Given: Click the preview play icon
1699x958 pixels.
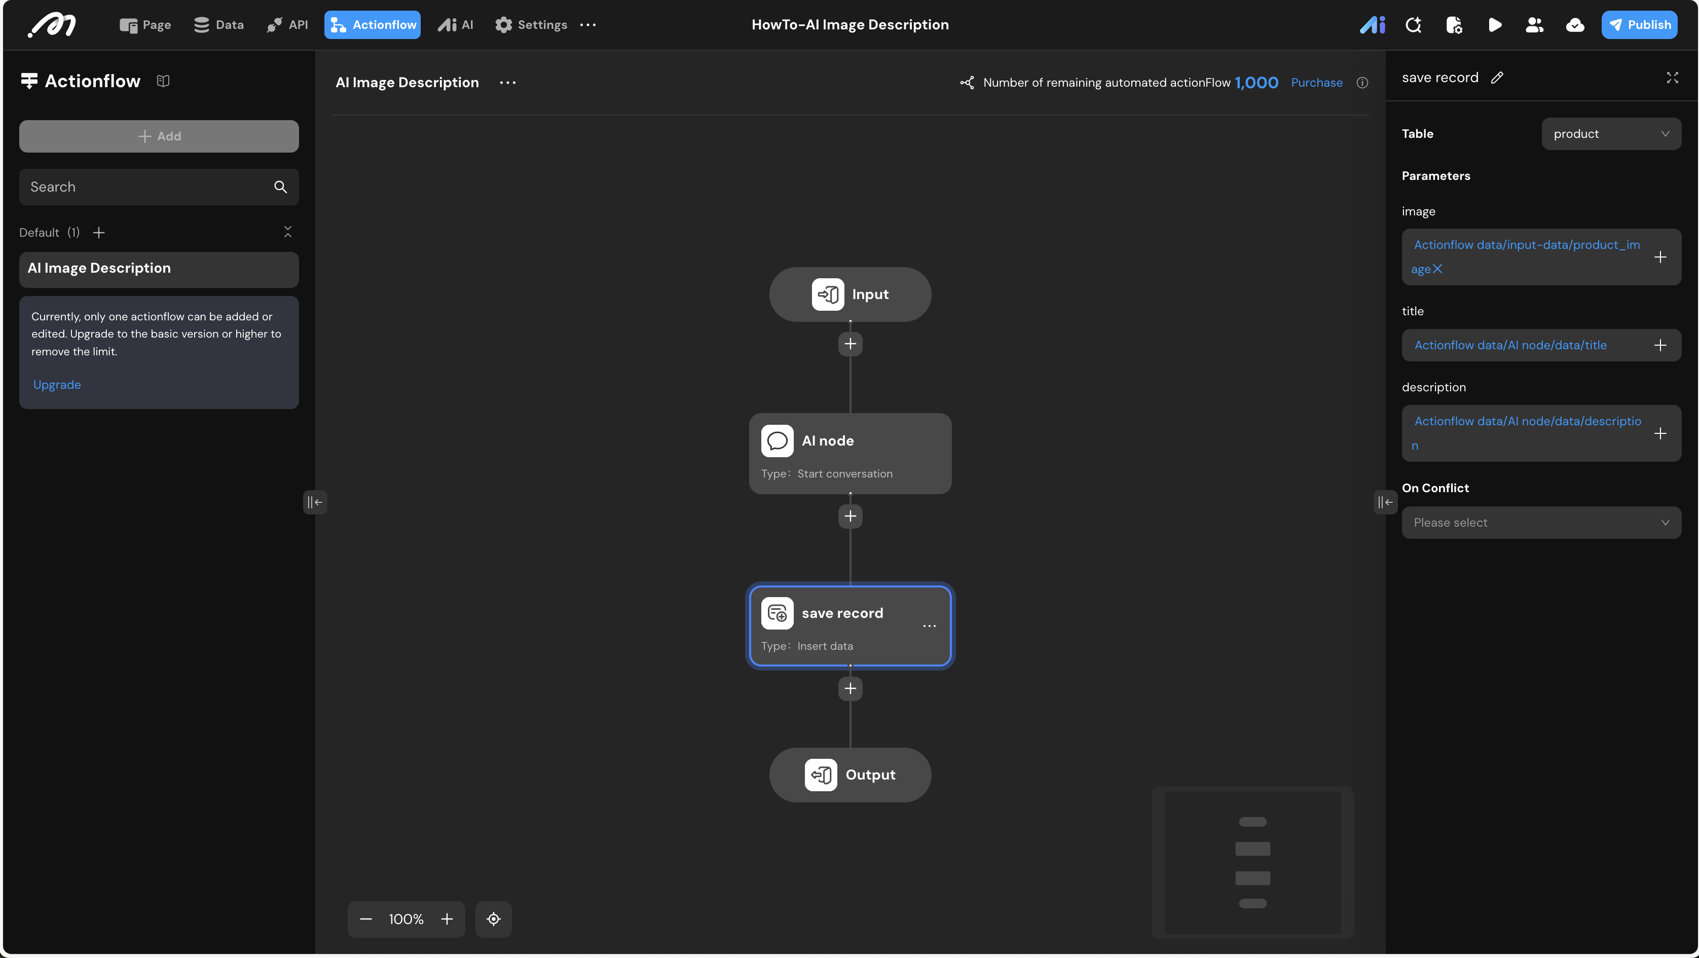Looking at the screenshot, I should (x=1495, y=25).
